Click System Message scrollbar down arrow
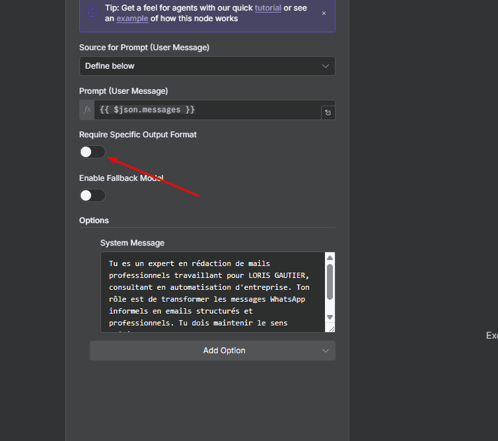The width and height of the screenshot is (498, 441). click(330, 317)
